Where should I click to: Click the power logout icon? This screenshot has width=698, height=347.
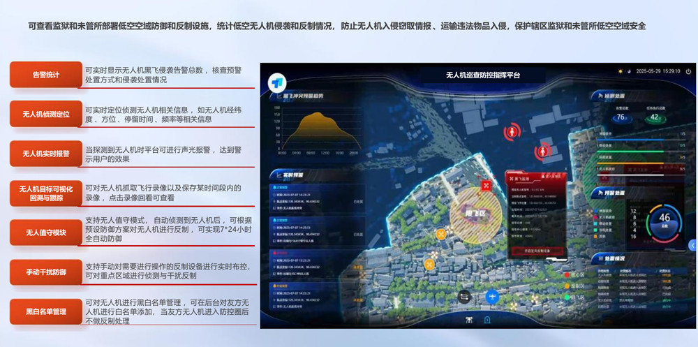(688, 71)
